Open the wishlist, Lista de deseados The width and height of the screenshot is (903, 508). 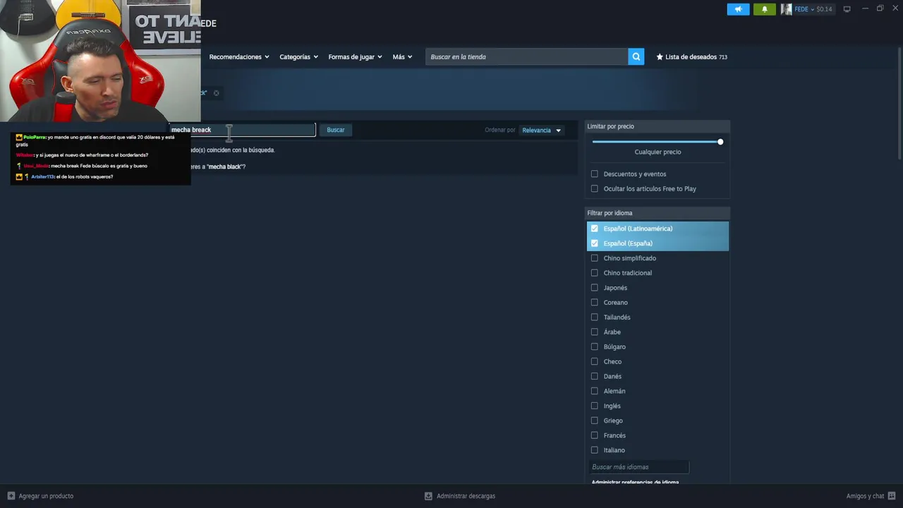691,57
